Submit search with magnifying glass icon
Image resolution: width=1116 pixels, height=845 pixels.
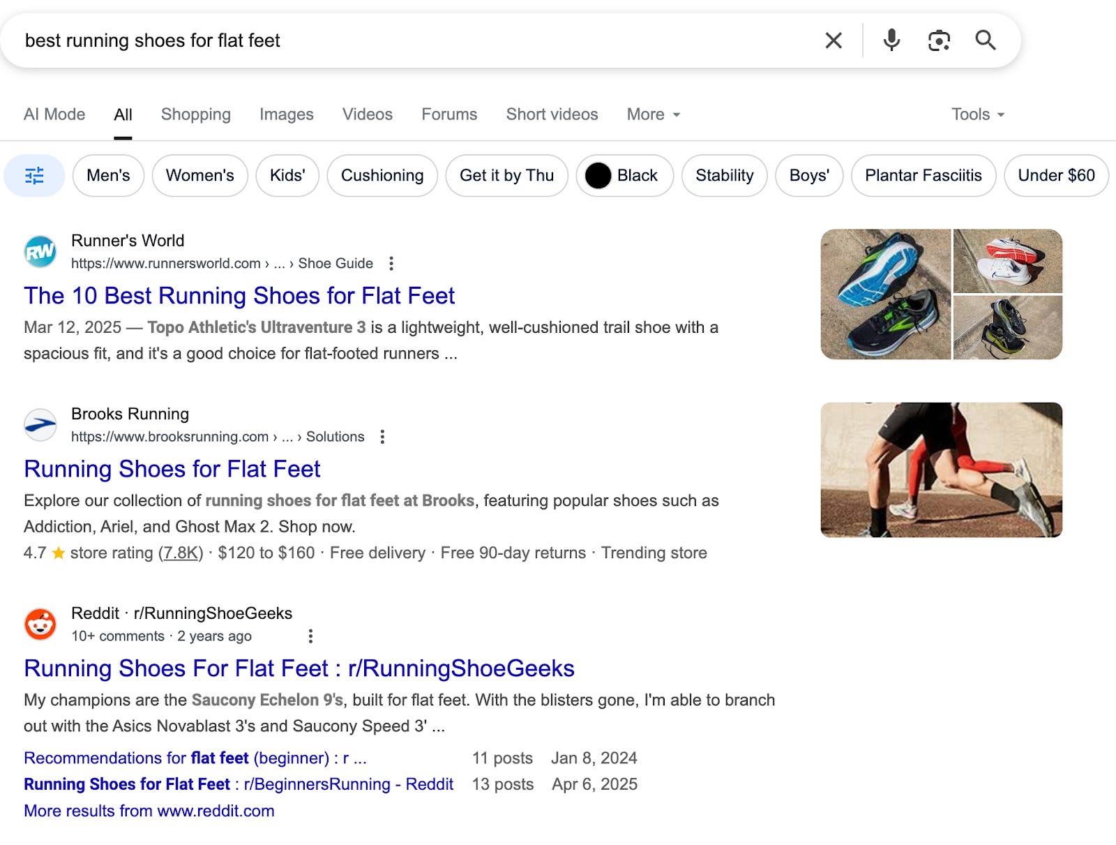pos(986,40)
